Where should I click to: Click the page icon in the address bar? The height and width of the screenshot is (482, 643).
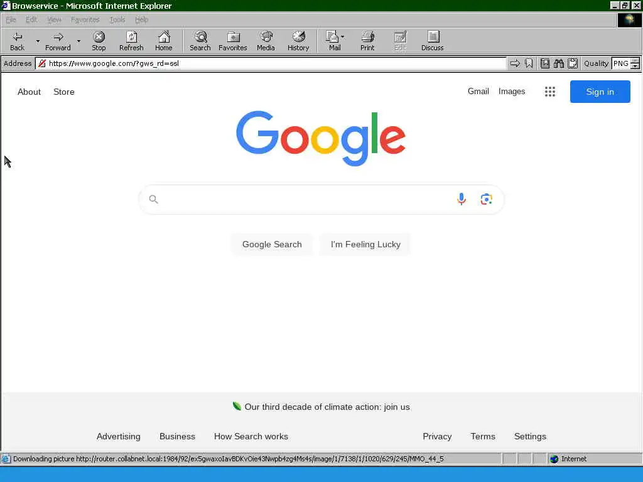pyautogui.click(x=42, y=63)
